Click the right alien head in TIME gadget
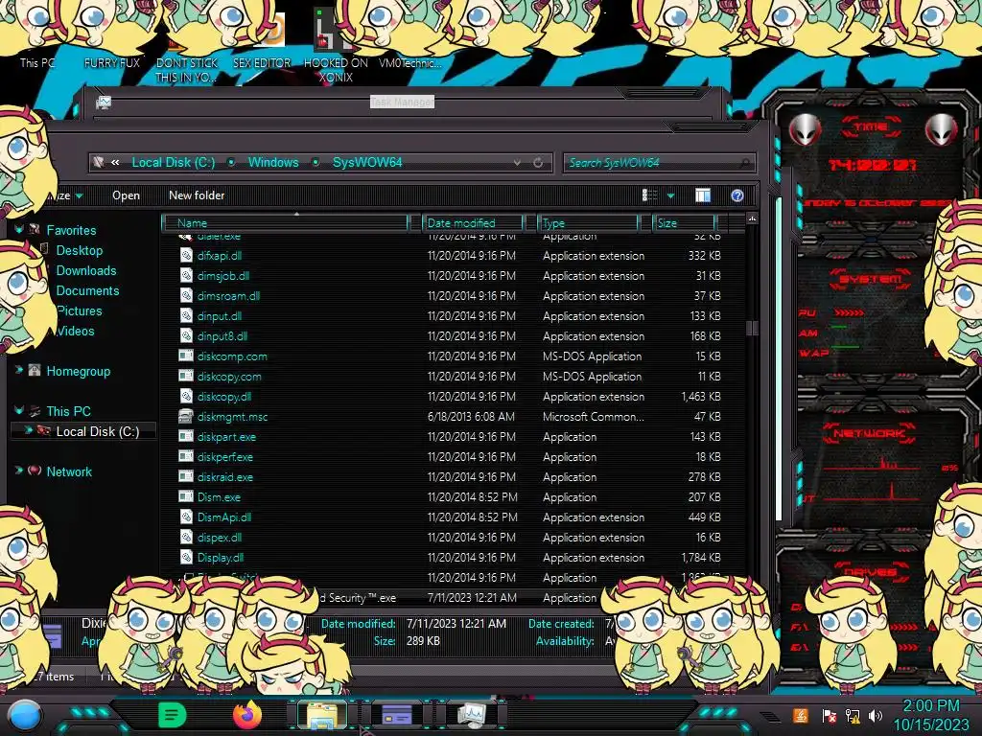 [x=941, y=129]
